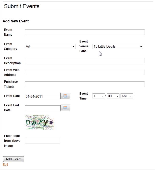The image size is (155, 170).
Task: Click into the Event Description field
Action: pyautogui.click(x=85, y=61)
